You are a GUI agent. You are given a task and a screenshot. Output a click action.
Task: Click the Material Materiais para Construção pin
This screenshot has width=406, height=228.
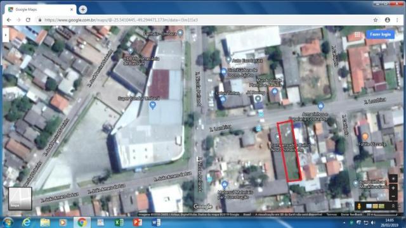[225, 185]
